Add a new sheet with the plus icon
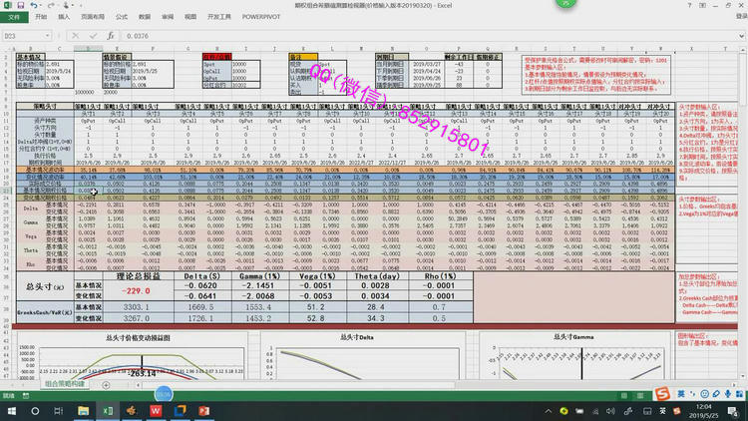Image resolution: width=748 pixels, height=421 pixels. [x=106, y=384]
